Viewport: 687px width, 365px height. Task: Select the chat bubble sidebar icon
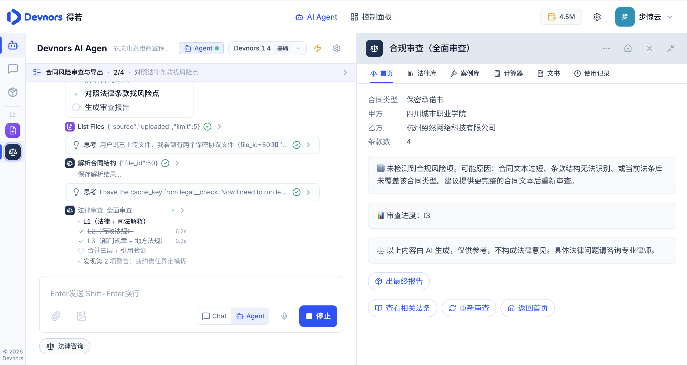click(13, 69)
